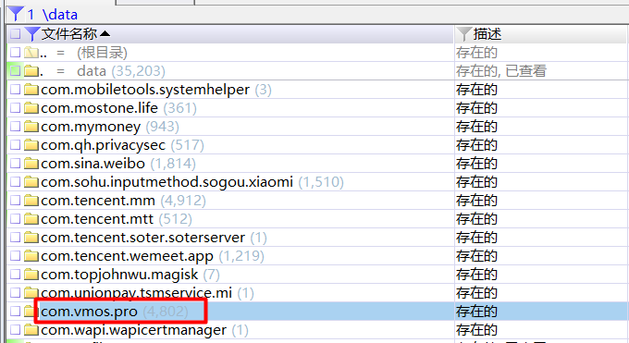
Task: Select com.sina.weibo folder name
Action: point(92,164)
